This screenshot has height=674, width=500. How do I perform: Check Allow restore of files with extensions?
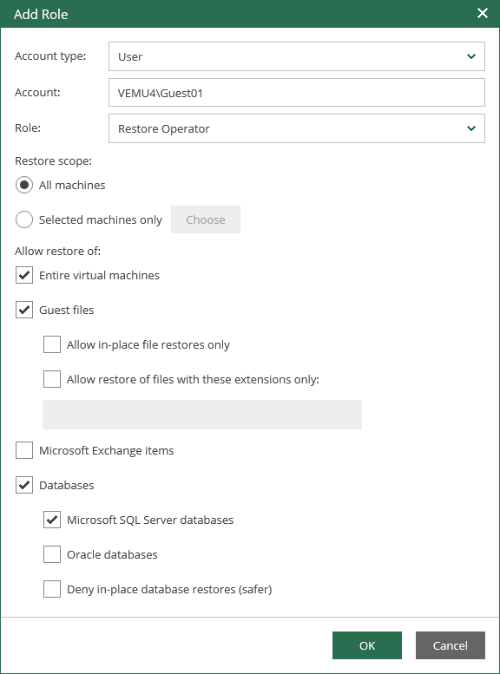(x=51, y=379)
